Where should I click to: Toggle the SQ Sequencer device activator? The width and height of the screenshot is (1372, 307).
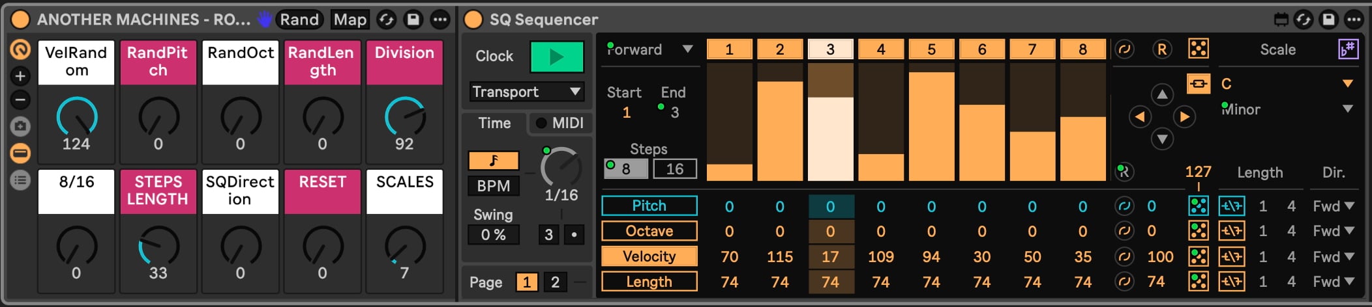tap(473, 20)
